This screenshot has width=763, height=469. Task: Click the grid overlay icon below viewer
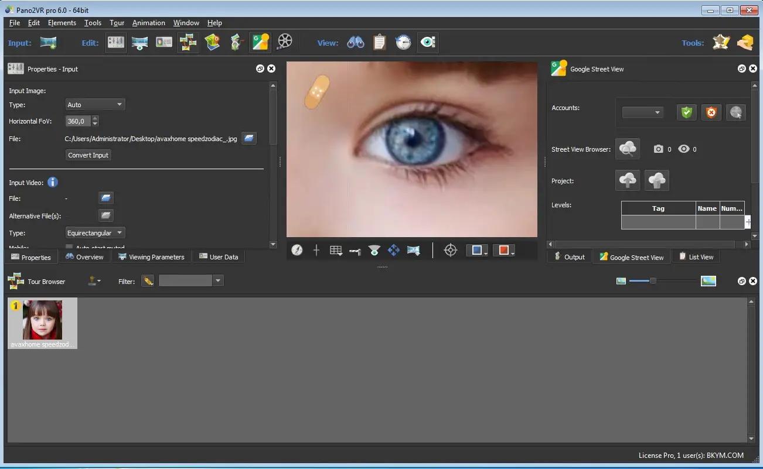point(336,250)
